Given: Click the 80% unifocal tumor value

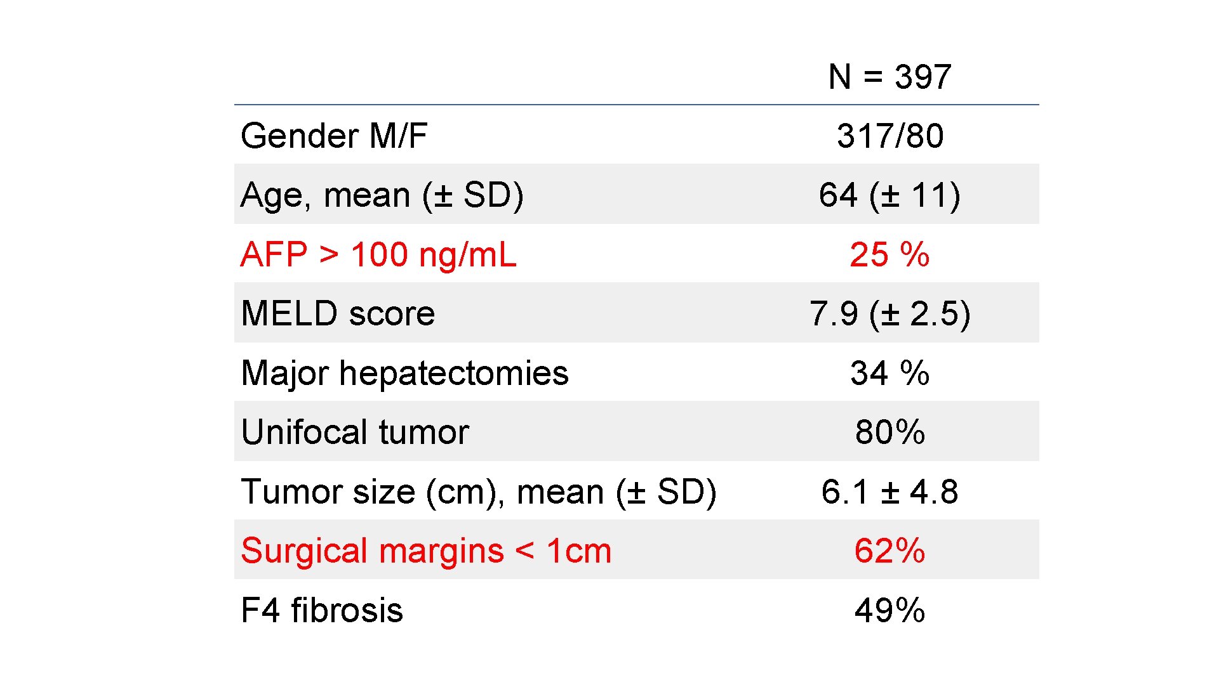Looking at the screenshot, I should (x=889, y=432).
